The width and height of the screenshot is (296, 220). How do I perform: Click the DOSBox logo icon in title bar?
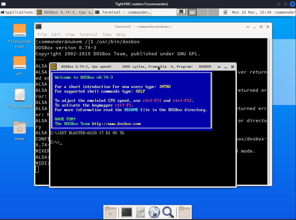click(x=54, y=67)
